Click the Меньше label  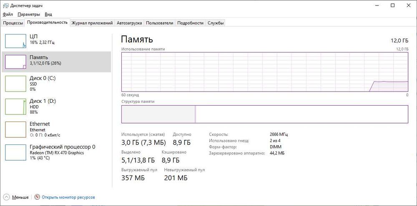click(x=20, y=197)
